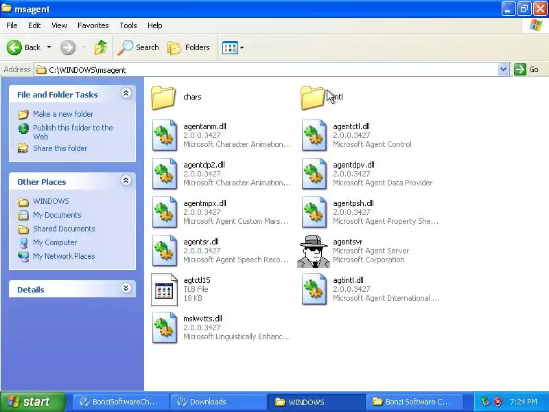The height and width of the screenshot is (412, 549).
Task: Select the agtintl.dll file name
Action: [x=348, y=280]
